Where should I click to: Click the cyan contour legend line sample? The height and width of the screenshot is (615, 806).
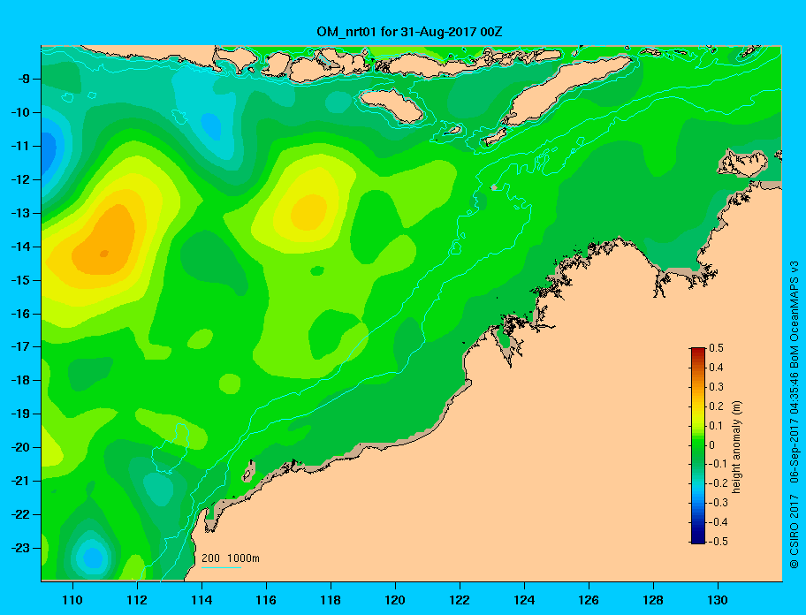coord(221,567)
